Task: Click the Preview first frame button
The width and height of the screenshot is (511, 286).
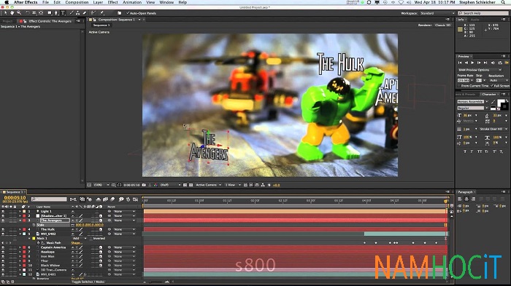Action: (460, 63)
